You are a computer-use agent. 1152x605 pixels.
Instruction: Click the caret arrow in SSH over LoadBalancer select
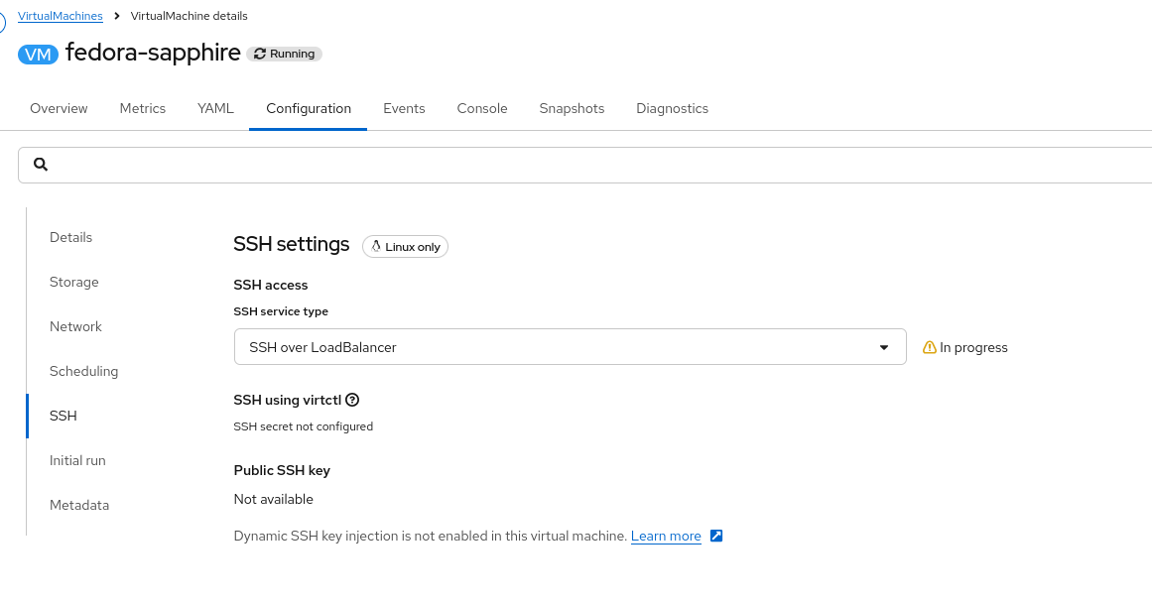click(884, 347)
